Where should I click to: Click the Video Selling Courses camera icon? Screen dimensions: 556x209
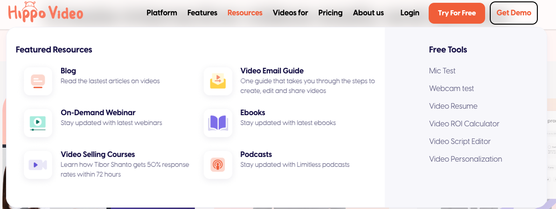38,165
